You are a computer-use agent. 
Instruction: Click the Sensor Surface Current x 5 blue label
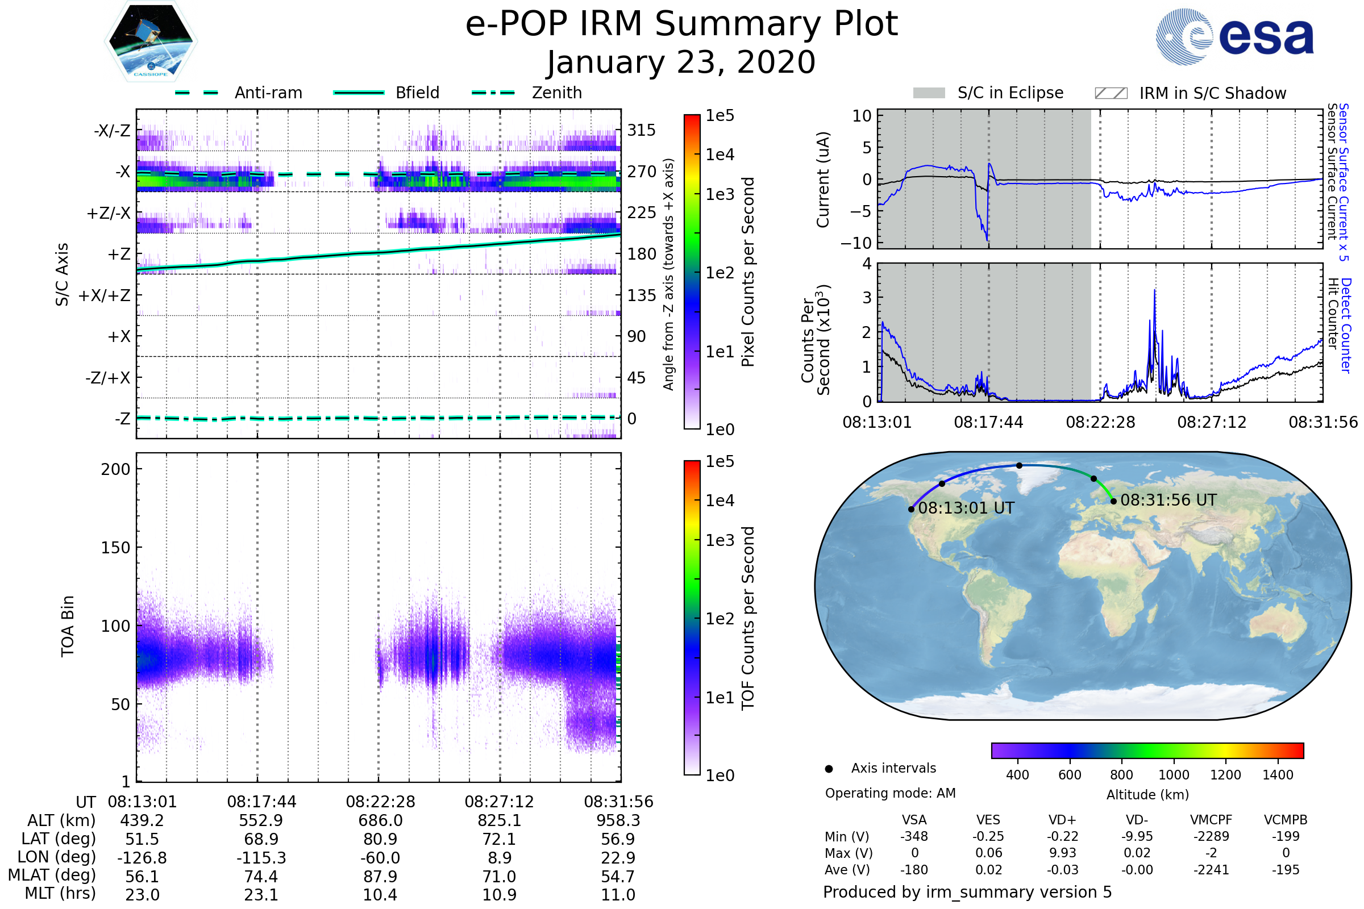coord(1343,182)
